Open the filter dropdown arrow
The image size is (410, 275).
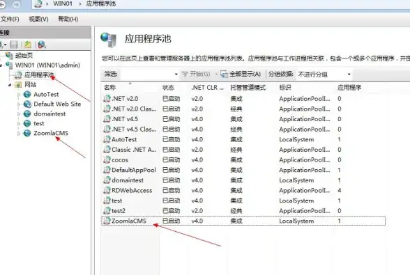click(176, 74)
